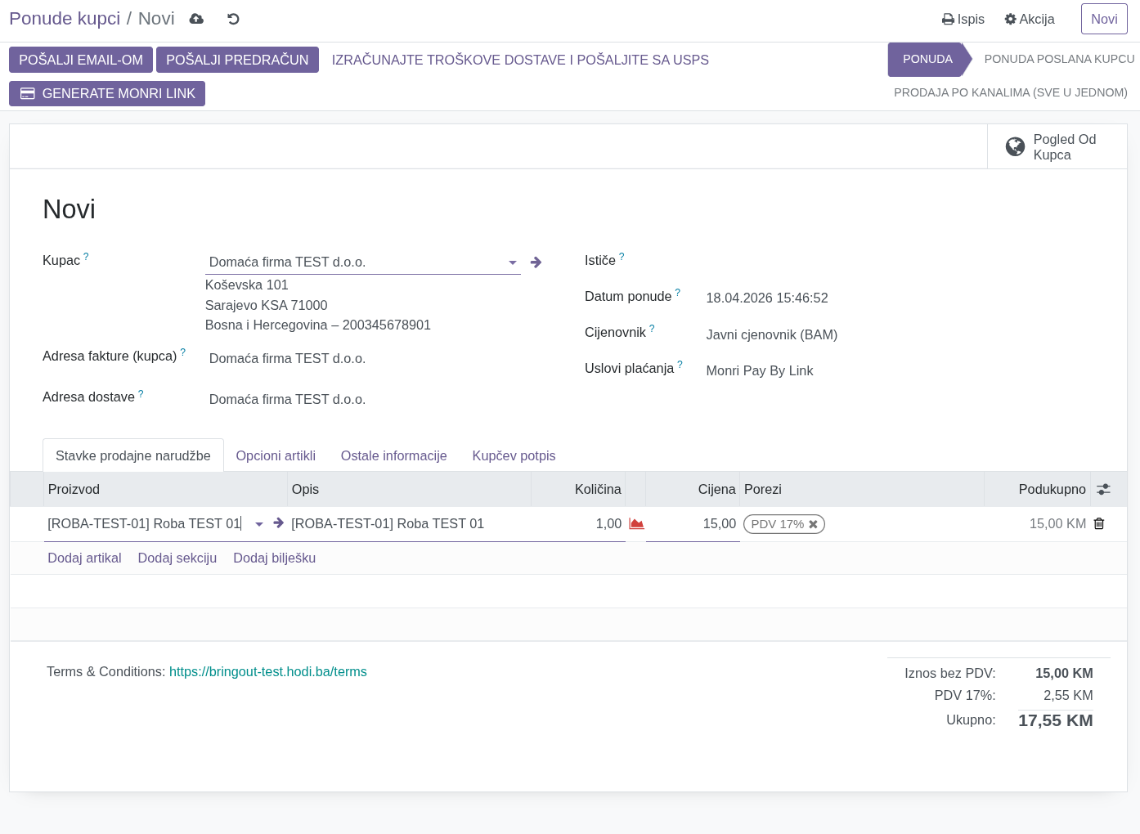Switch to Opcioni artikli tab
1140x834 pixels.
276,455
